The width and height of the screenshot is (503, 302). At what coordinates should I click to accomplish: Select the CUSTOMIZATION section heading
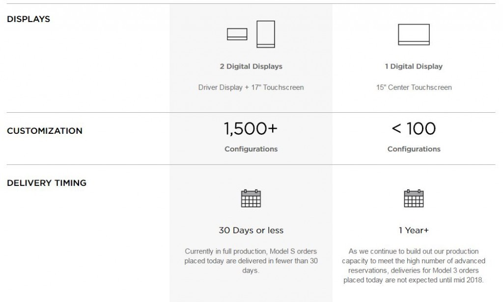tap(45, 131)
